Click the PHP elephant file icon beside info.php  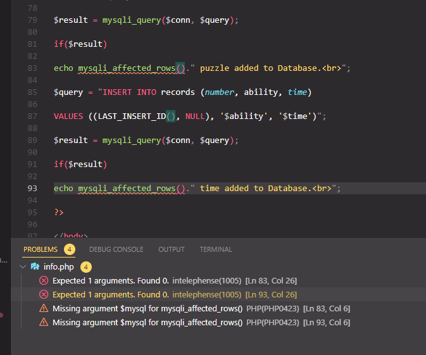pyautogui.click(x=35, y=266)
